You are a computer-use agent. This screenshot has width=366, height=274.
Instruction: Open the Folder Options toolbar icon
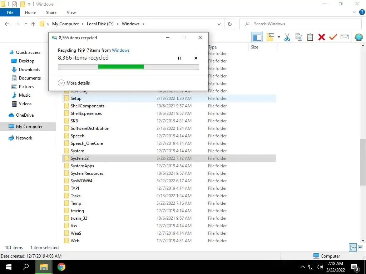[270, 37]
